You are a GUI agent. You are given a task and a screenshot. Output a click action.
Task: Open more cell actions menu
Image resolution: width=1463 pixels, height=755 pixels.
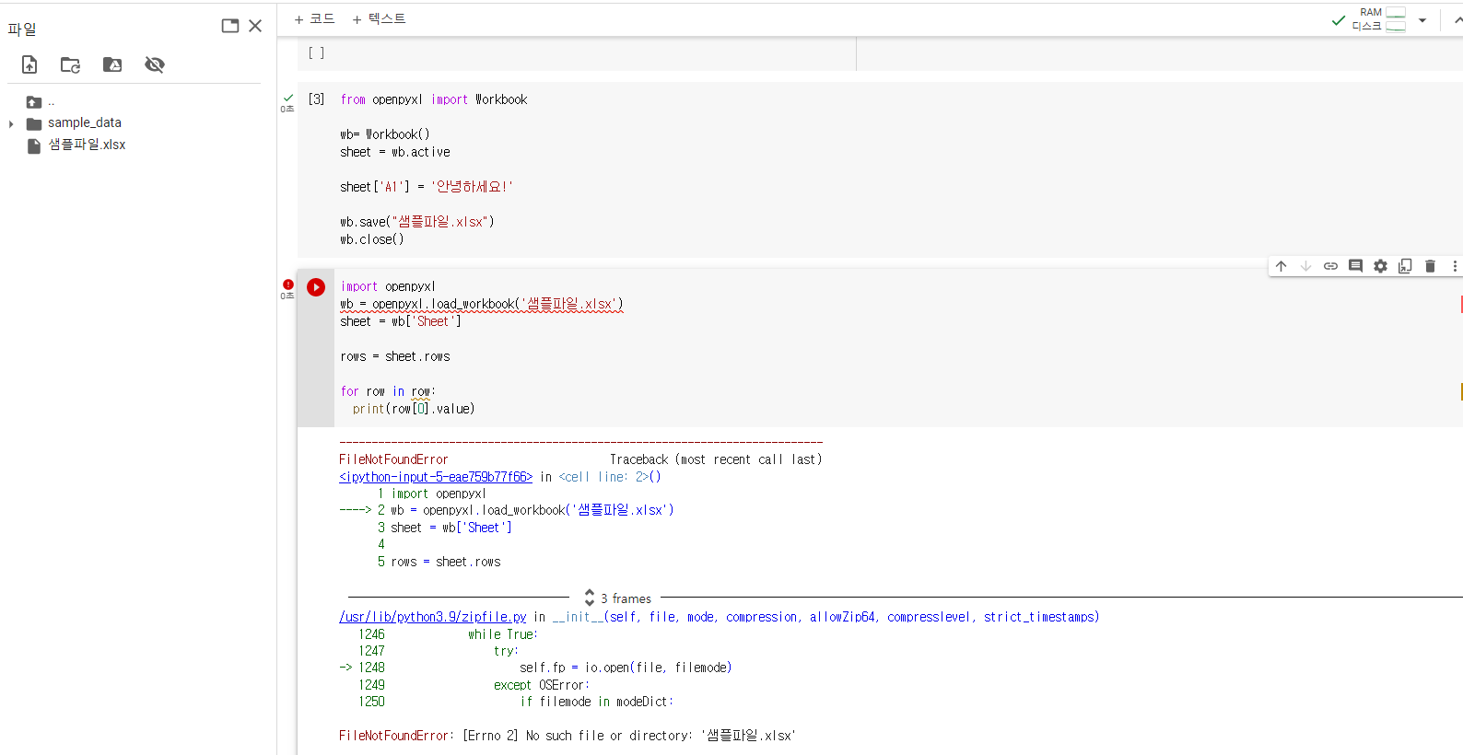(x=1455, y=266)
